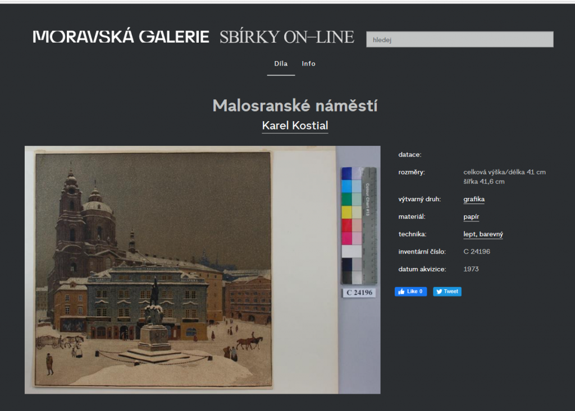Click the 'materiál:' label

[412, 217]
